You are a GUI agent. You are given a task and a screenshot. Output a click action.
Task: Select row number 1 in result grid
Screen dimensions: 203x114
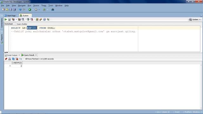[10, 66]
